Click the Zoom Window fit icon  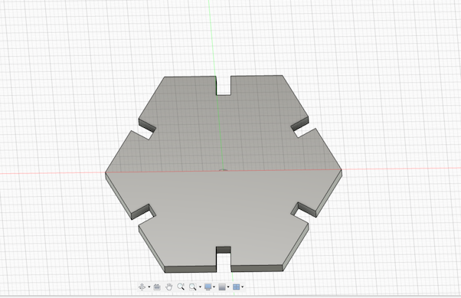click(x=192, y=287)
